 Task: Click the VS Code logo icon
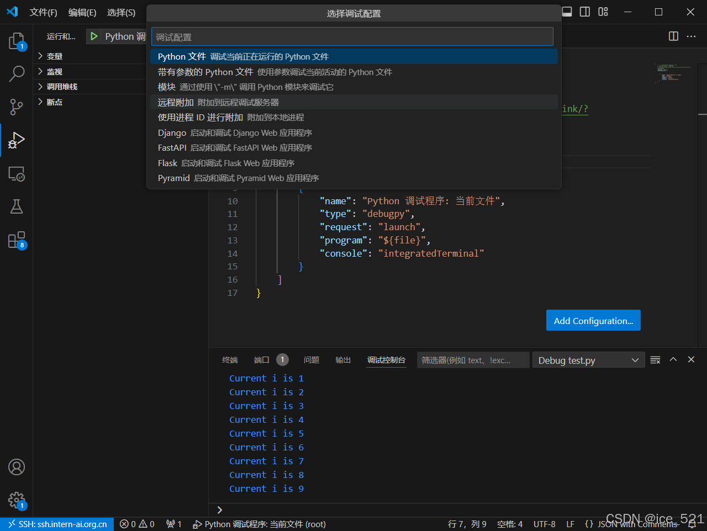click(12, 12)
